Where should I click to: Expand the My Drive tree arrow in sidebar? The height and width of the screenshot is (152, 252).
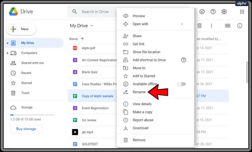click(x=7, y=43)
